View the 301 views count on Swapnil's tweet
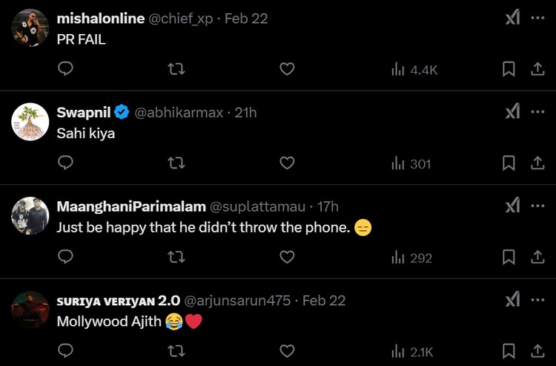Image resolution: width=556 pixels, height=366 pixels. pos(411,163)
